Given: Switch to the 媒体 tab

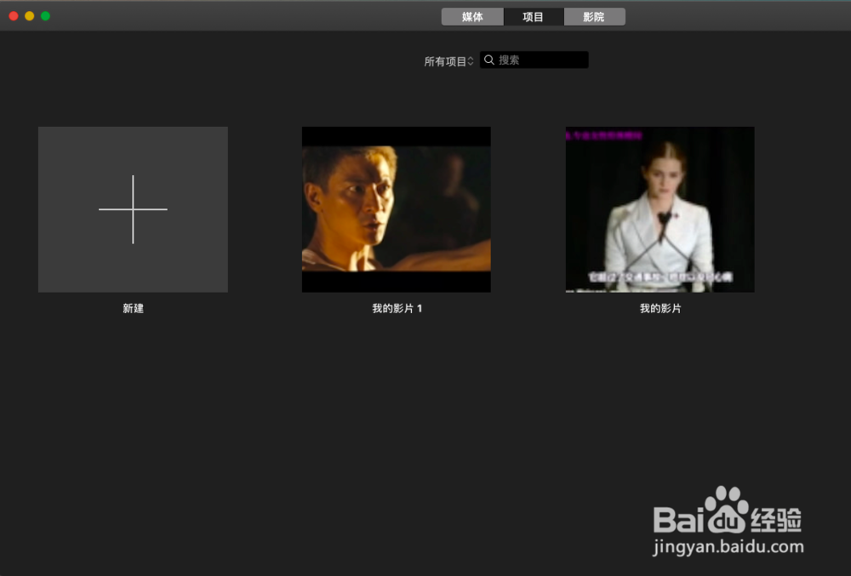Looking at the screenshot, I should coord(472,17).
